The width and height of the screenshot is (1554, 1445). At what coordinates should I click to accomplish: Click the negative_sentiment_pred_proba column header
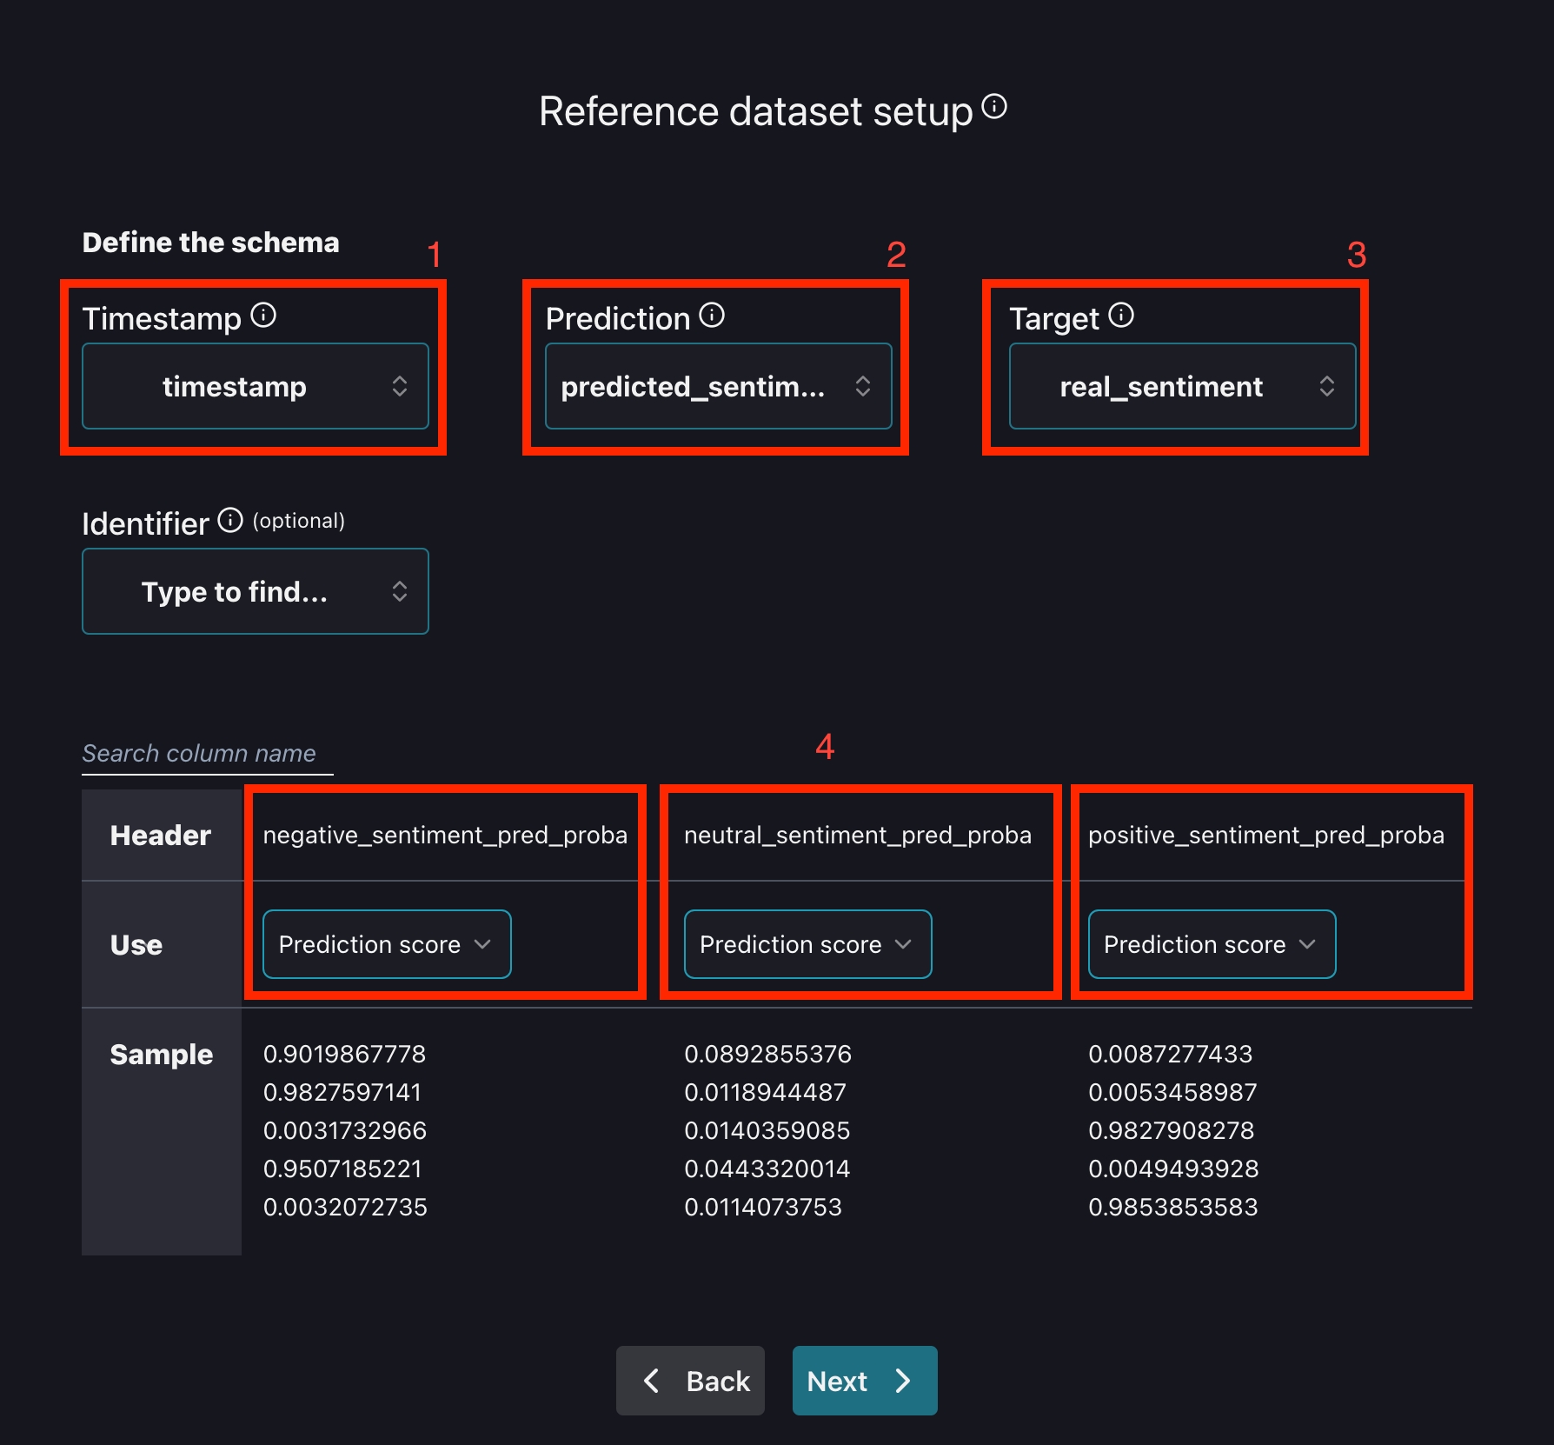[x=445, y=835]
